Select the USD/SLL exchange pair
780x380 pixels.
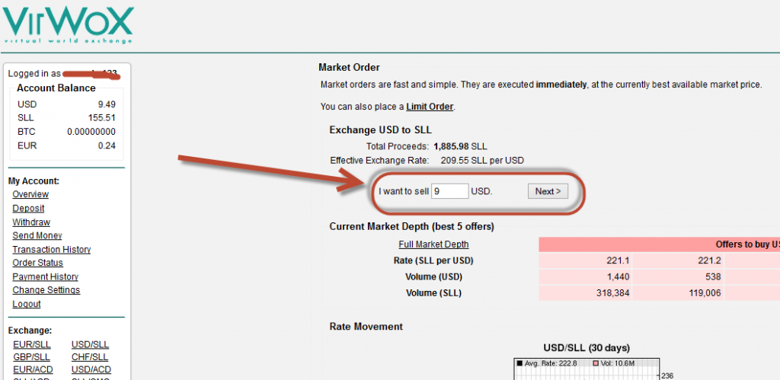[90, 345]
